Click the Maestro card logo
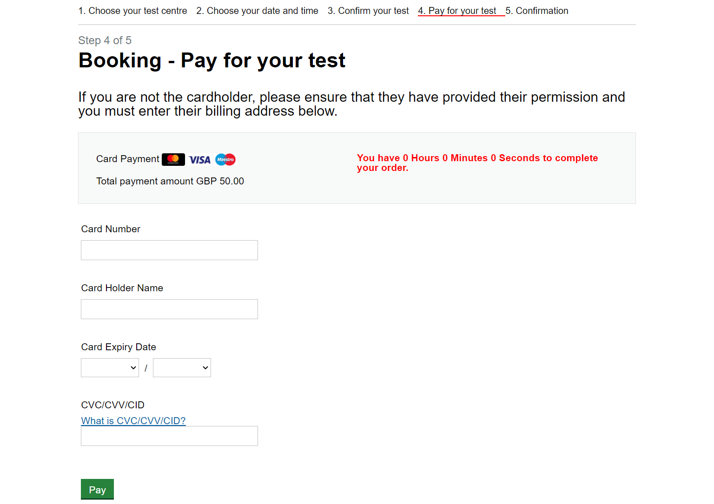 (225, 159)
